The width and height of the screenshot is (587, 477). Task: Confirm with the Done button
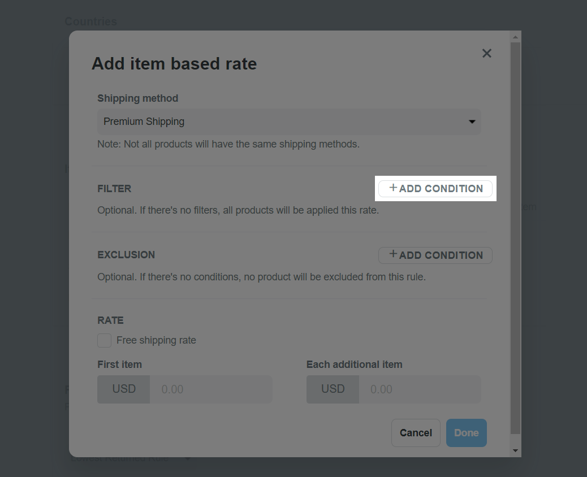467,433
